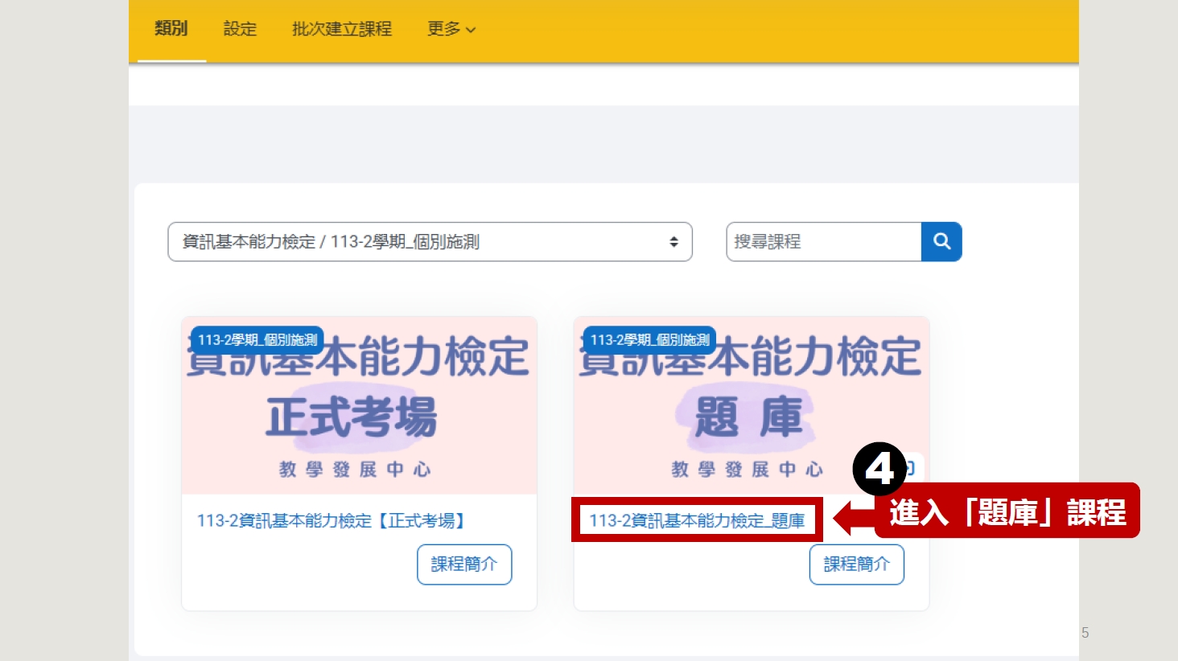
Task: Click the partly hidden enrol icon behind step 4
Action: point(913,467)
